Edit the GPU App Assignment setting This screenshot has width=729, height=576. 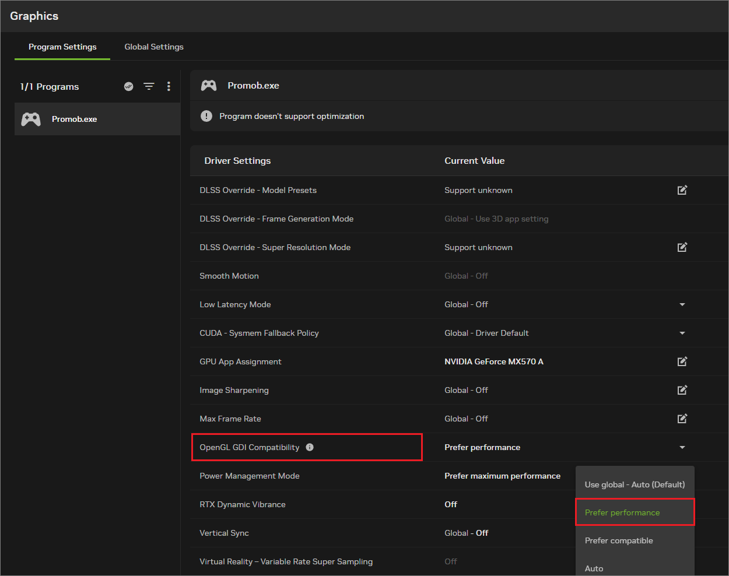pos(682,361)
